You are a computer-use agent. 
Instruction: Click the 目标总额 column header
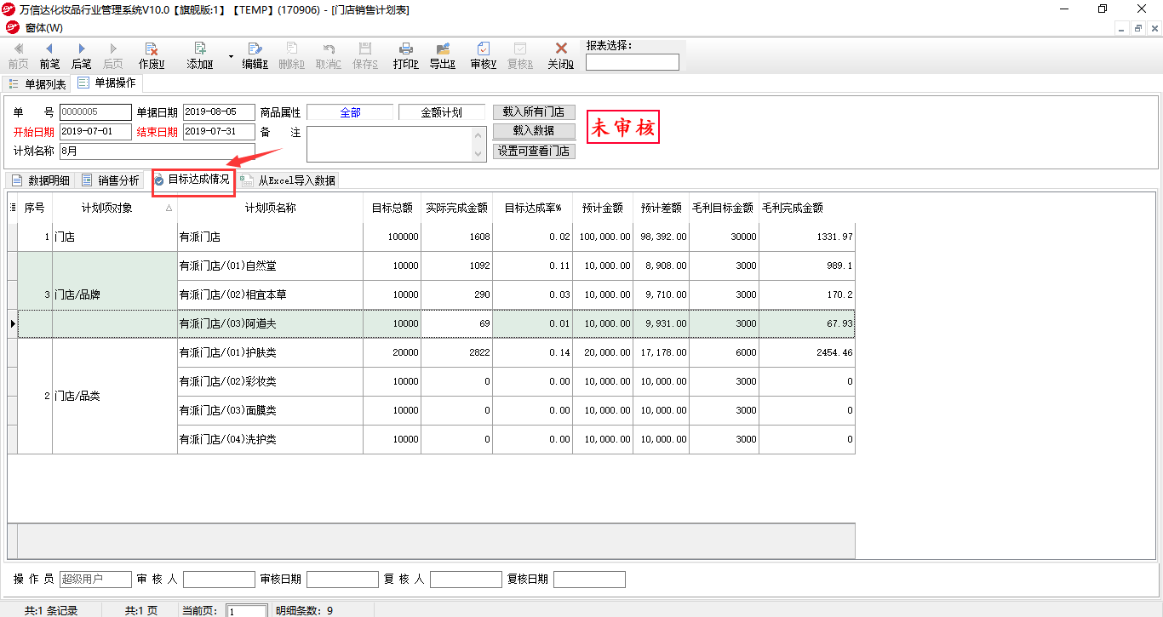click(392, 208)
